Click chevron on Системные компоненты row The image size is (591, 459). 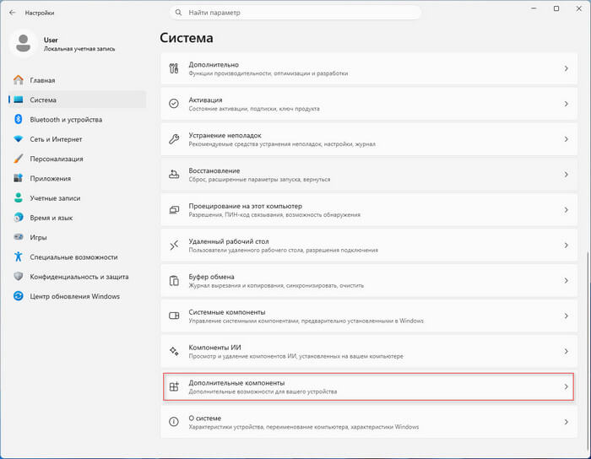coord(566,316)
